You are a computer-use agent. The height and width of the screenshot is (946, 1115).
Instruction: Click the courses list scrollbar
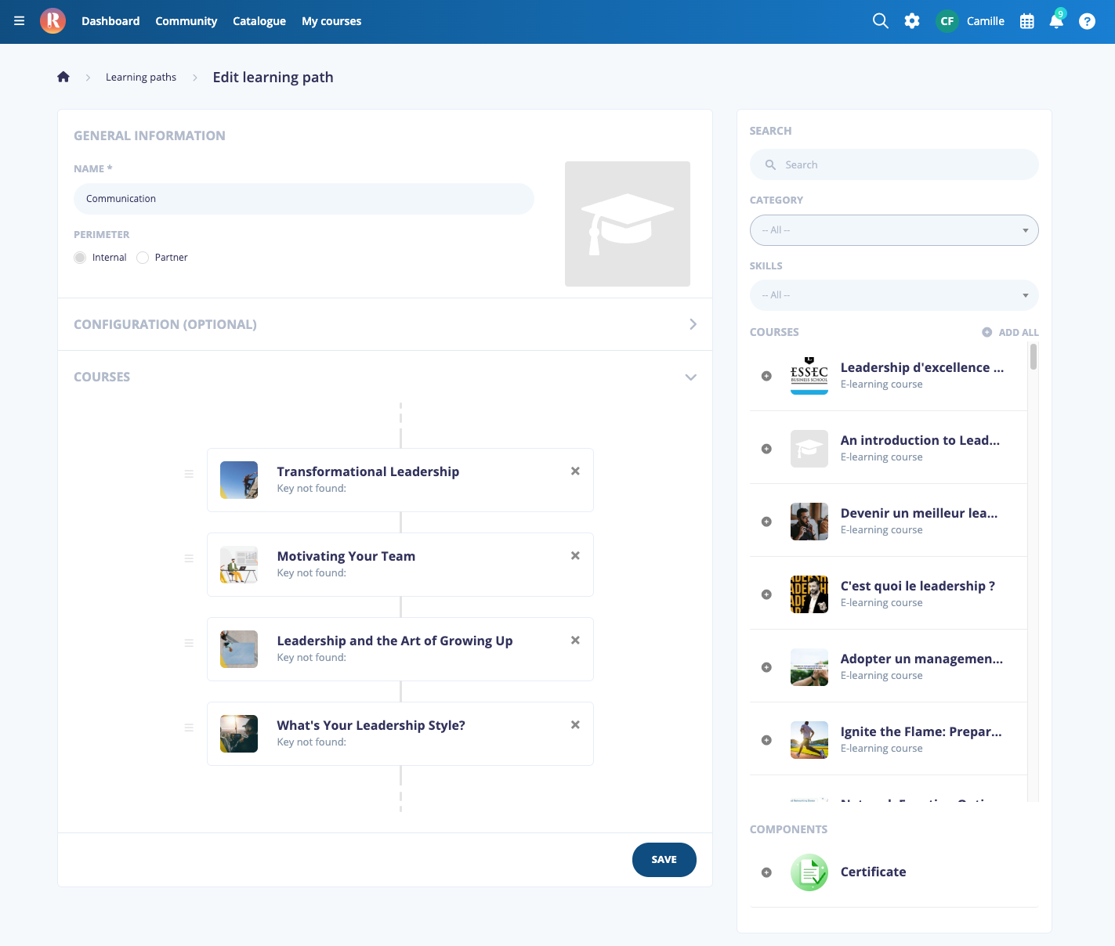(x=1034, y=357)
